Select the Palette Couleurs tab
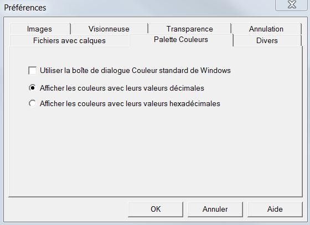This screenshot has height=225, width=310. click(x=181, y=40)
